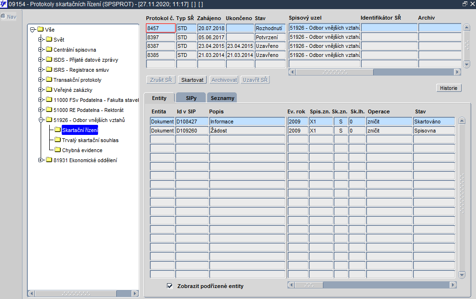Expand the ISDS - Přijaté datové zprávy node
The image size is (476, 299).
(41, 60)
